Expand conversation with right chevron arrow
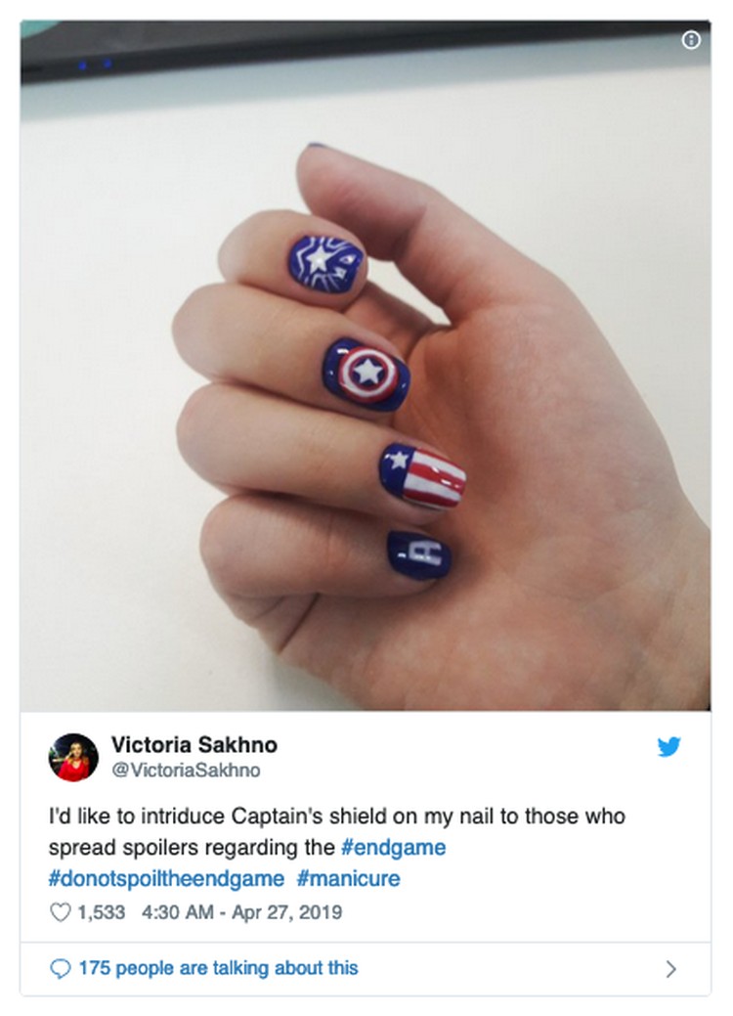The image size is (733, 1016). click(671, 969)
